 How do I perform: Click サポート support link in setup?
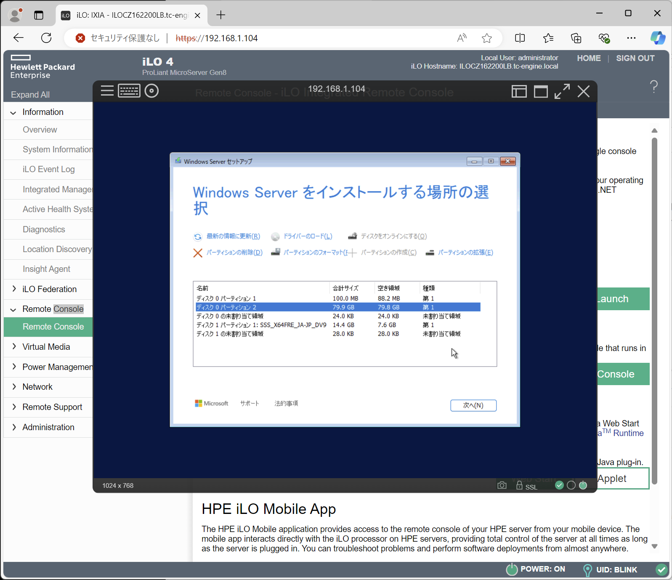pyautogui.click(x=250, y=403)
